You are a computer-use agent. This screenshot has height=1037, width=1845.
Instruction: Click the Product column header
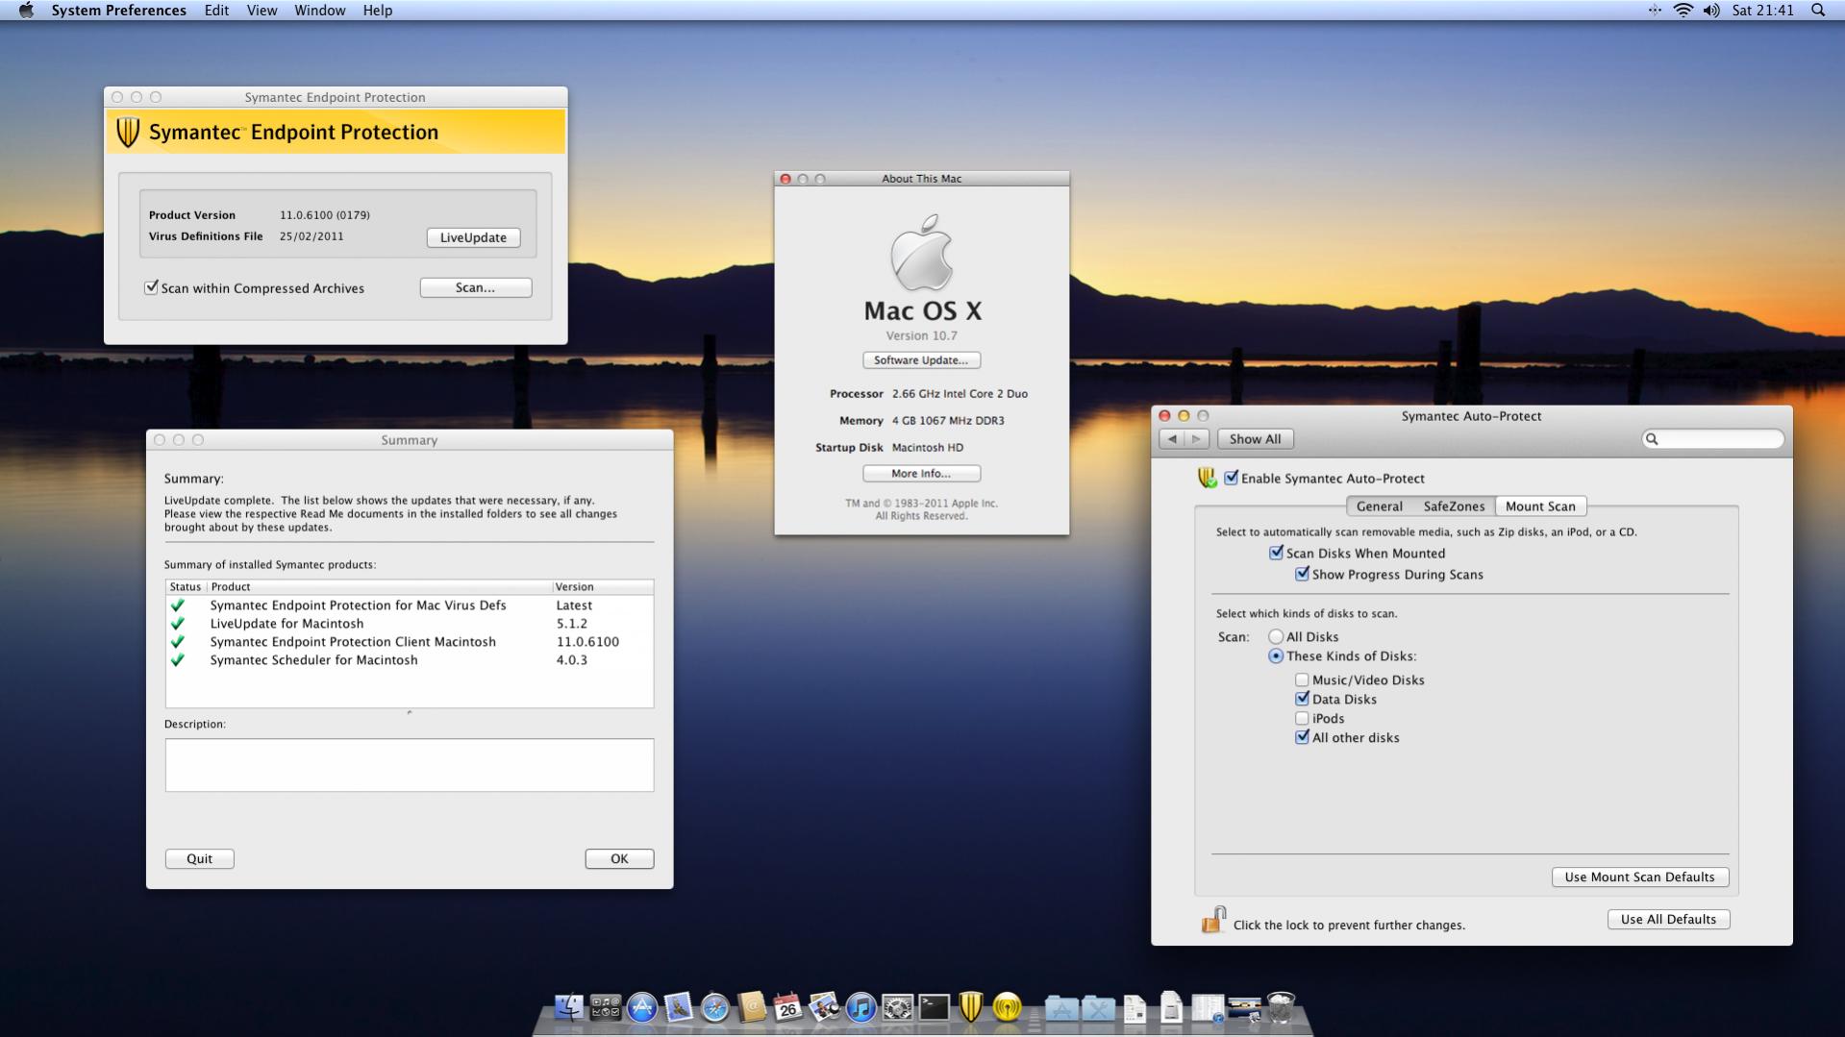380,586
